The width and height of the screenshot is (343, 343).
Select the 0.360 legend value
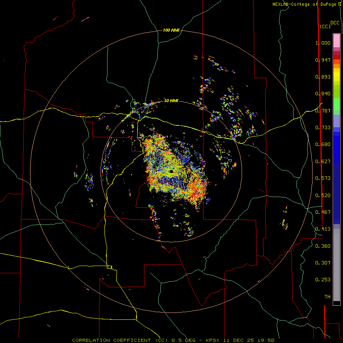pyautogui.click(x=323, y=246)
